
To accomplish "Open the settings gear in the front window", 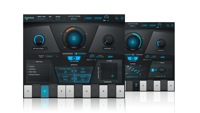I will (x=117, y=18).
